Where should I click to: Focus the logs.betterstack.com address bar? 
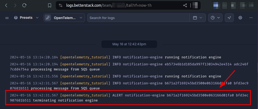[x=128, y=5]
